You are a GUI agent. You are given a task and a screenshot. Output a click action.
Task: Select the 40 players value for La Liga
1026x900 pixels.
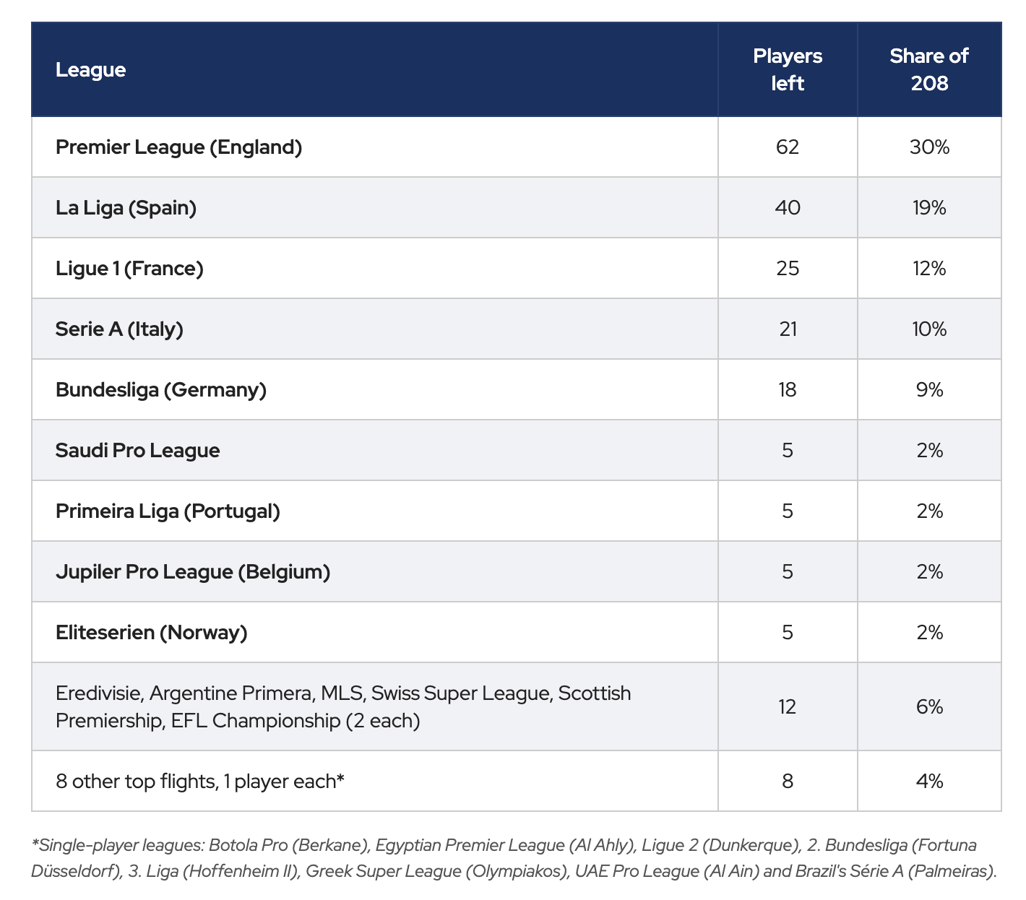(788, 208)
